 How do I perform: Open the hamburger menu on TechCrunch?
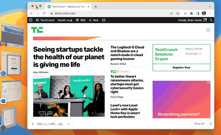coord(208,30)
